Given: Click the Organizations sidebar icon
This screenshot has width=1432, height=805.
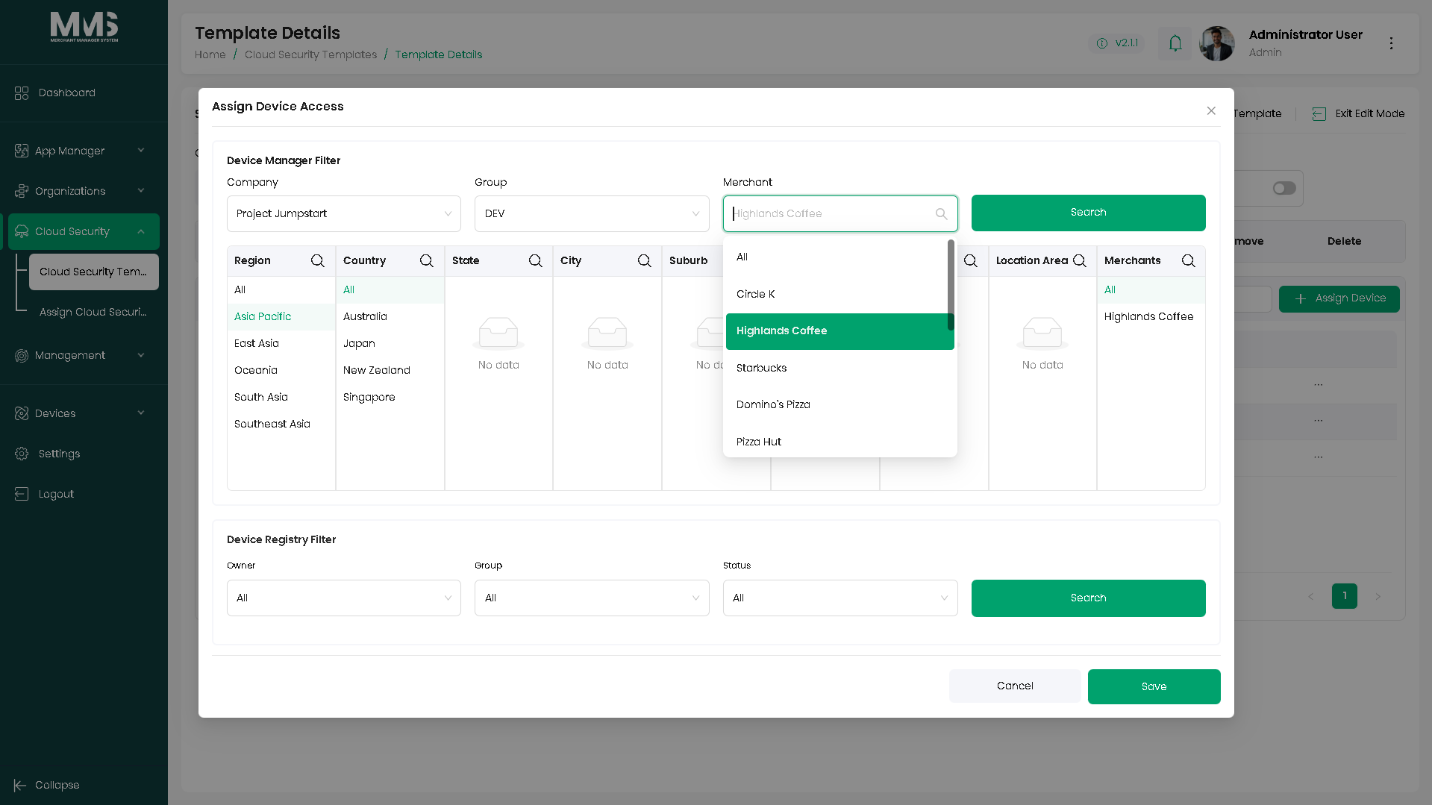Looking at the screenshot, I should (22, 191).
